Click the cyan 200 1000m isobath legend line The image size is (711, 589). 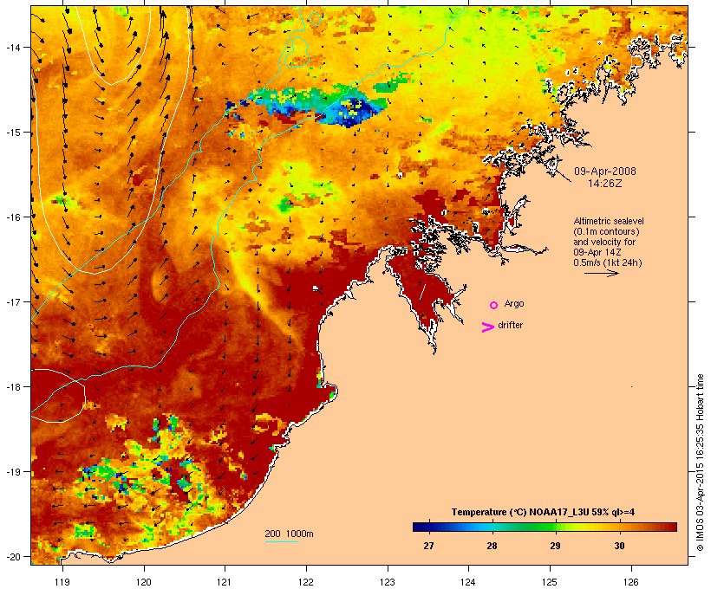(x=282, y=541)
